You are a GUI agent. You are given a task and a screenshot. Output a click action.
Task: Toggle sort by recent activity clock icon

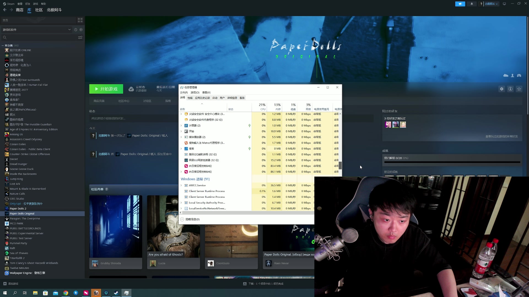[x=76, y=30]
